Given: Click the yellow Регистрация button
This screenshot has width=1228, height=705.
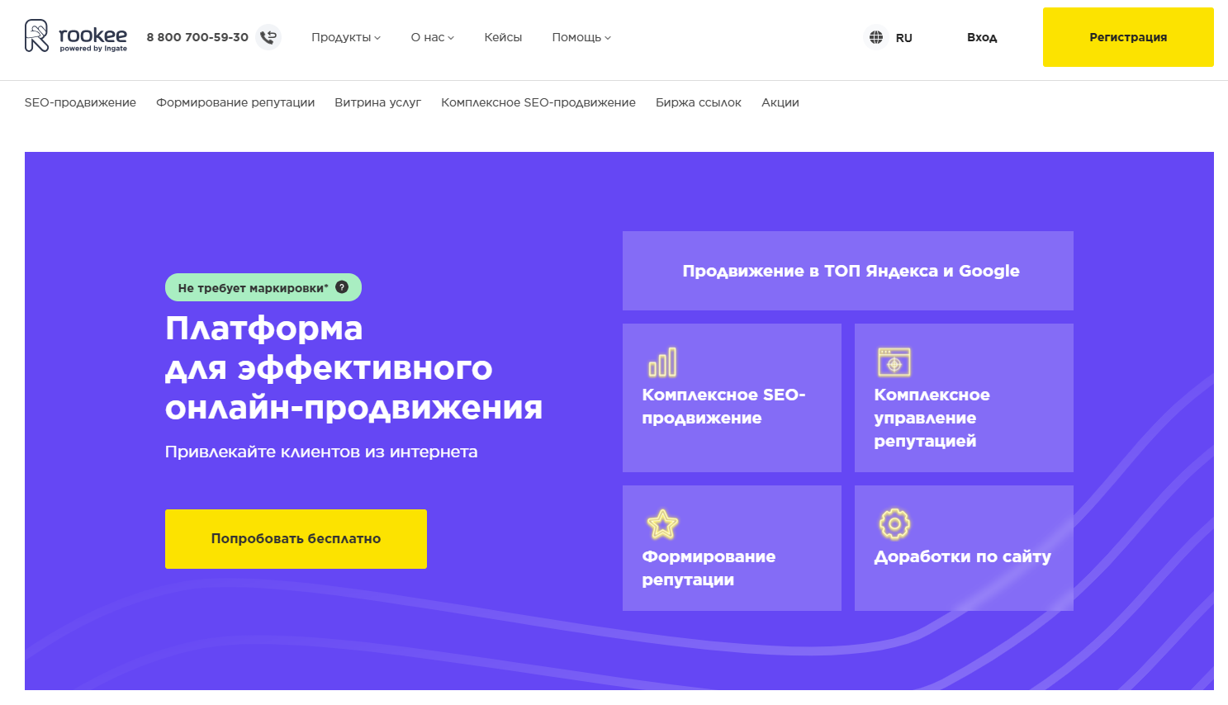Looking at the screenshot, I should click(x=1128, y=37).
